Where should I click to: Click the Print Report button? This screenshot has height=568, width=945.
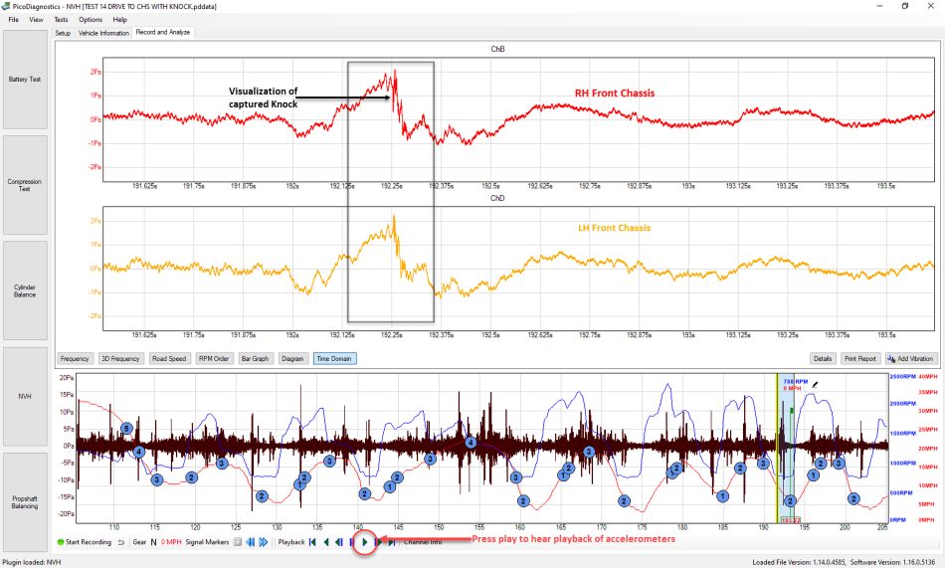coord(860,359)
